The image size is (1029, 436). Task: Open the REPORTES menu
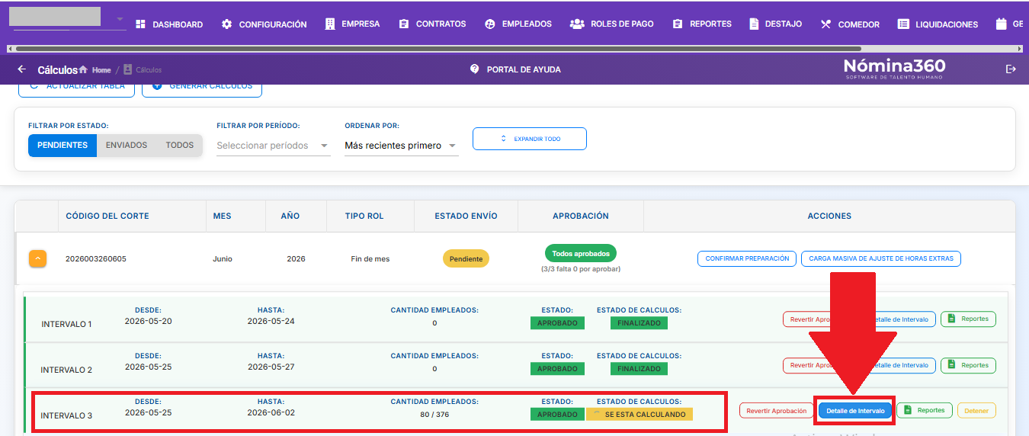click(x=702, y=24)
